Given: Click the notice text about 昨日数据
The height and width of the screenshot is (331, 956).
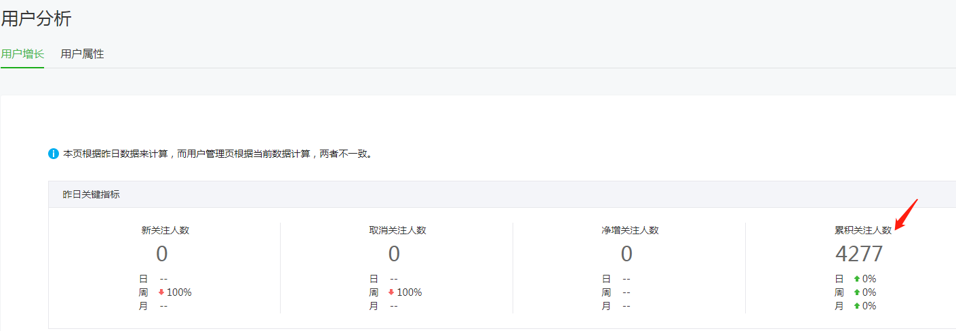Looking at the screenshot, I should 218,154.
